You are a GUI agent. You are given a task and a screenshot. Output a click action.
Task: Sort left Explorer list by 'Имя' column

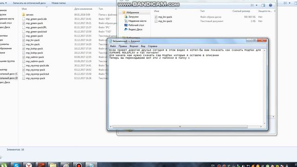[24, 9]
